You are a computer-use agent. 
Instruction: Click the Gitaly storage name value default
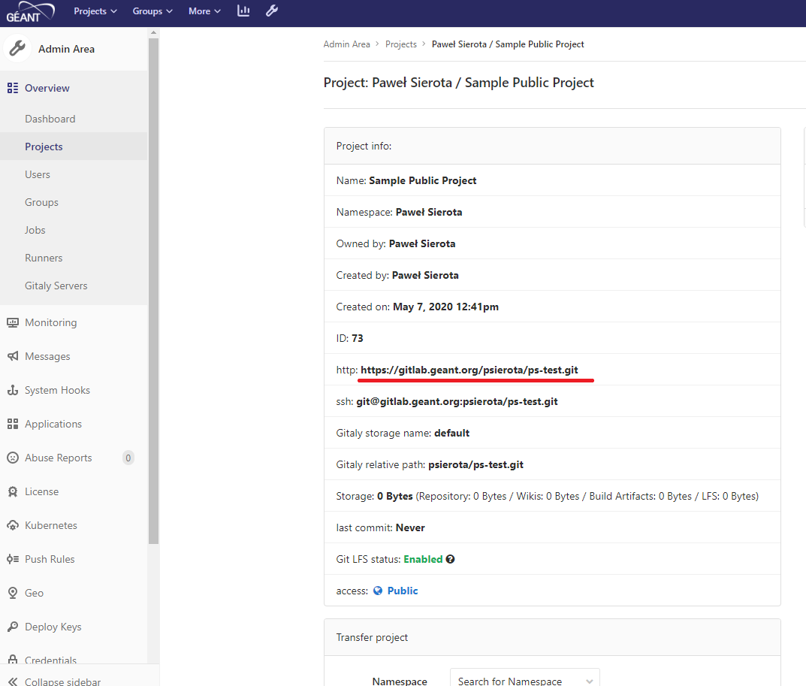pos(452,433)
